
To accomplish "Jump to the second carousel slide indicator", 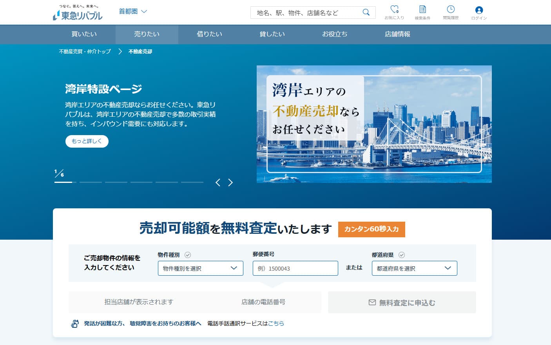I will (91, 182).
